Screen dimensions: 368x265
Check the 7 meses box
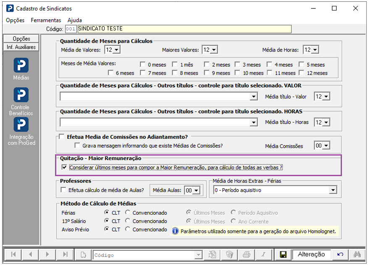pos(142,73)
